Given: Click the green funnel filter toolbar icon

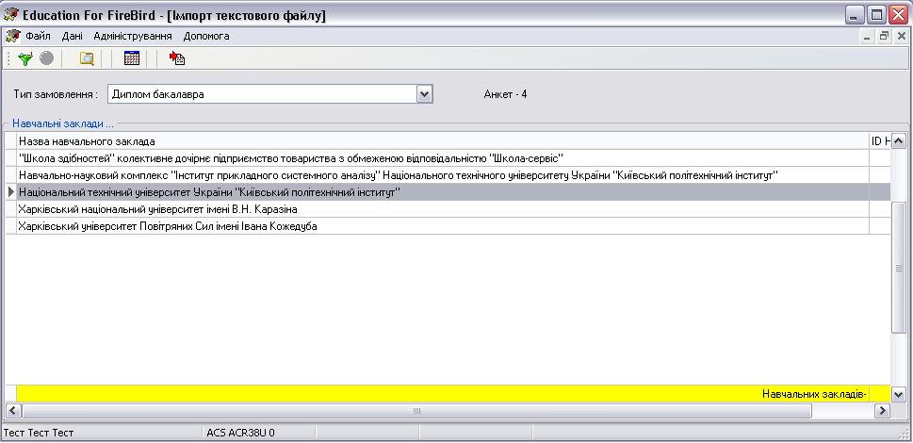Looking at the screenshot, I should 25,58.
